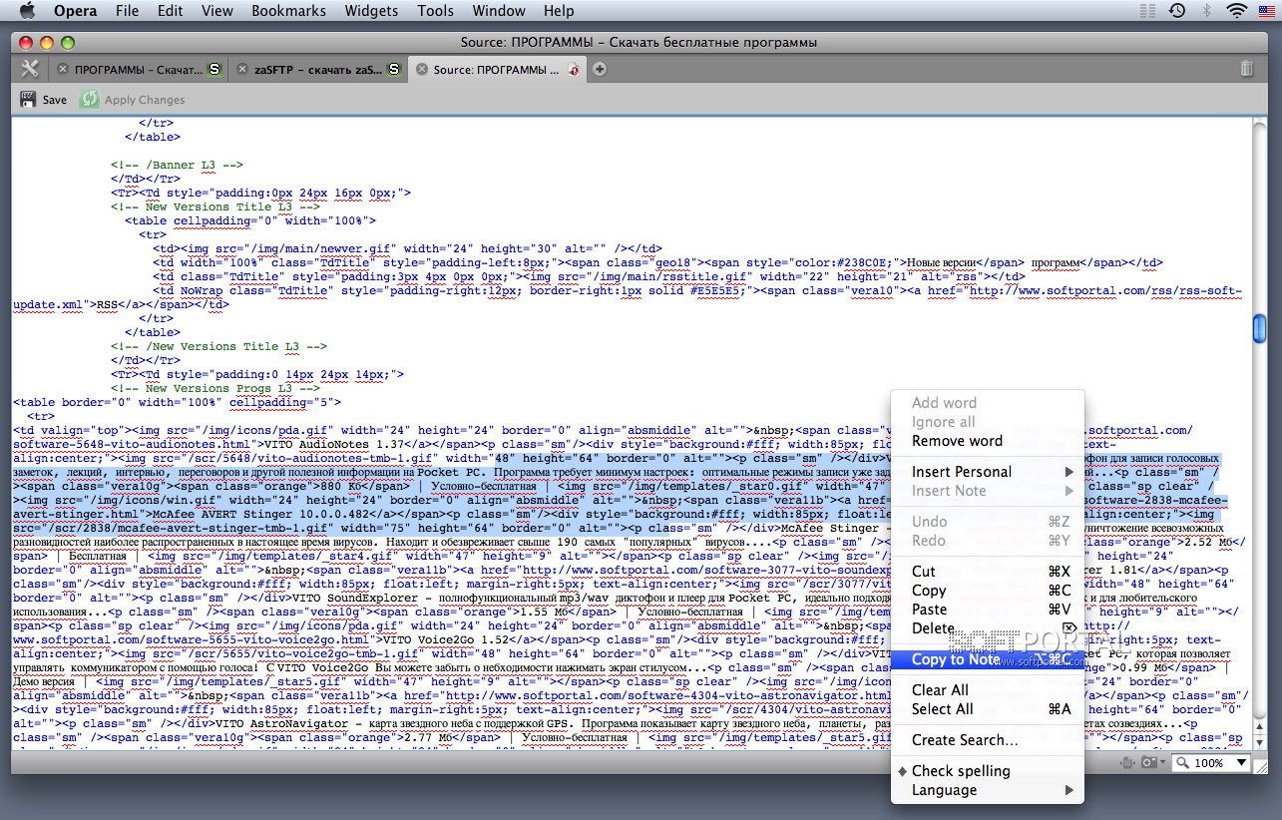This screenshot has width=1282, height=820.
Task: Open the camera dropdown arrow in status bar
Action: coord(1162,762)
